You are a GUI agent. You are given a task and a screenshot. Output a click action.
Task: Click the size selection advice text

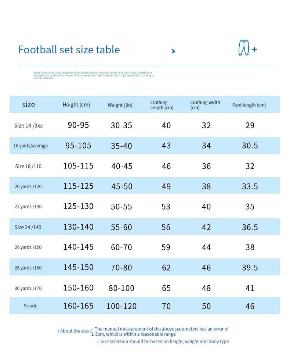[164, 342]
